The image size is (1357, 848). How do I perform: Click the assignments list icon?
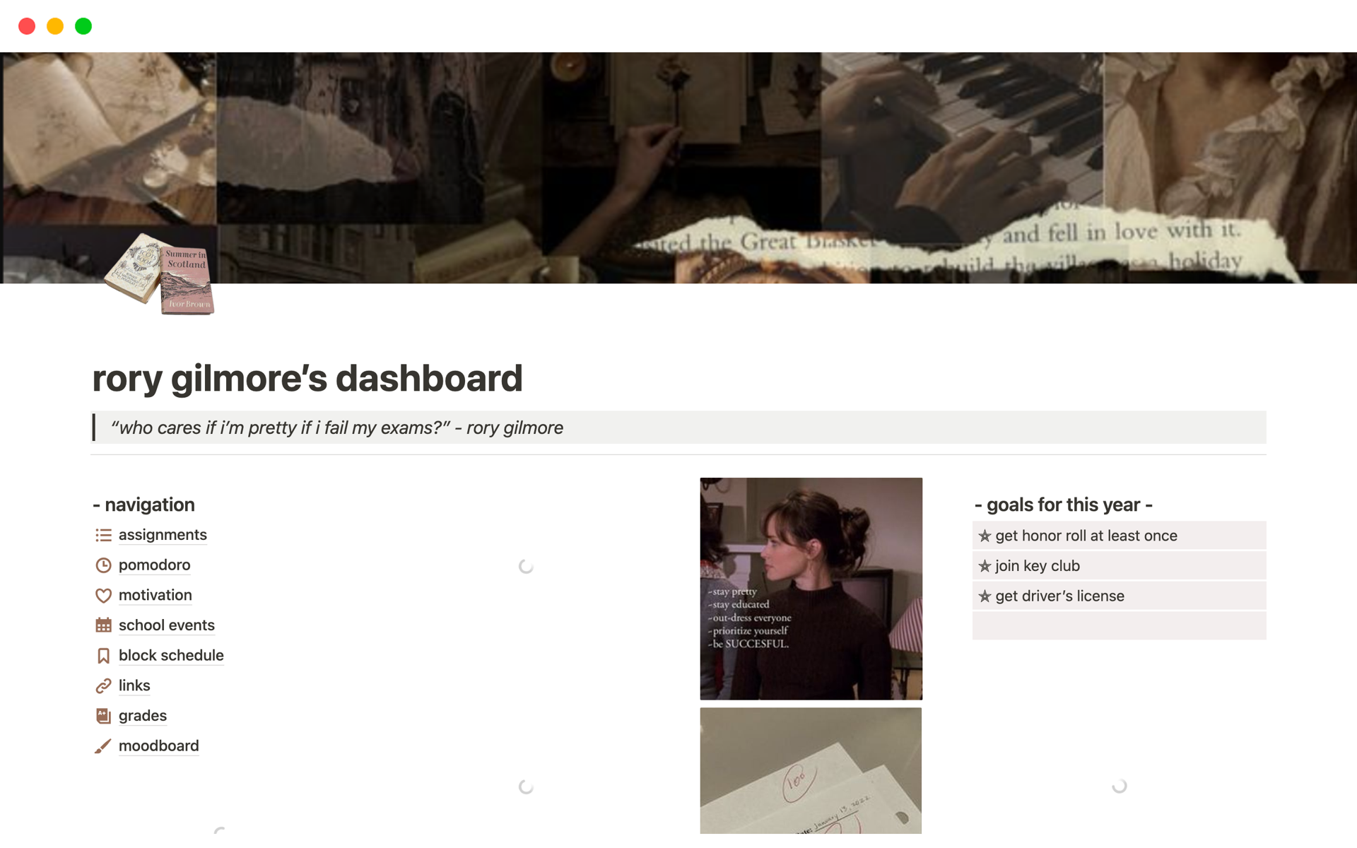103,536
